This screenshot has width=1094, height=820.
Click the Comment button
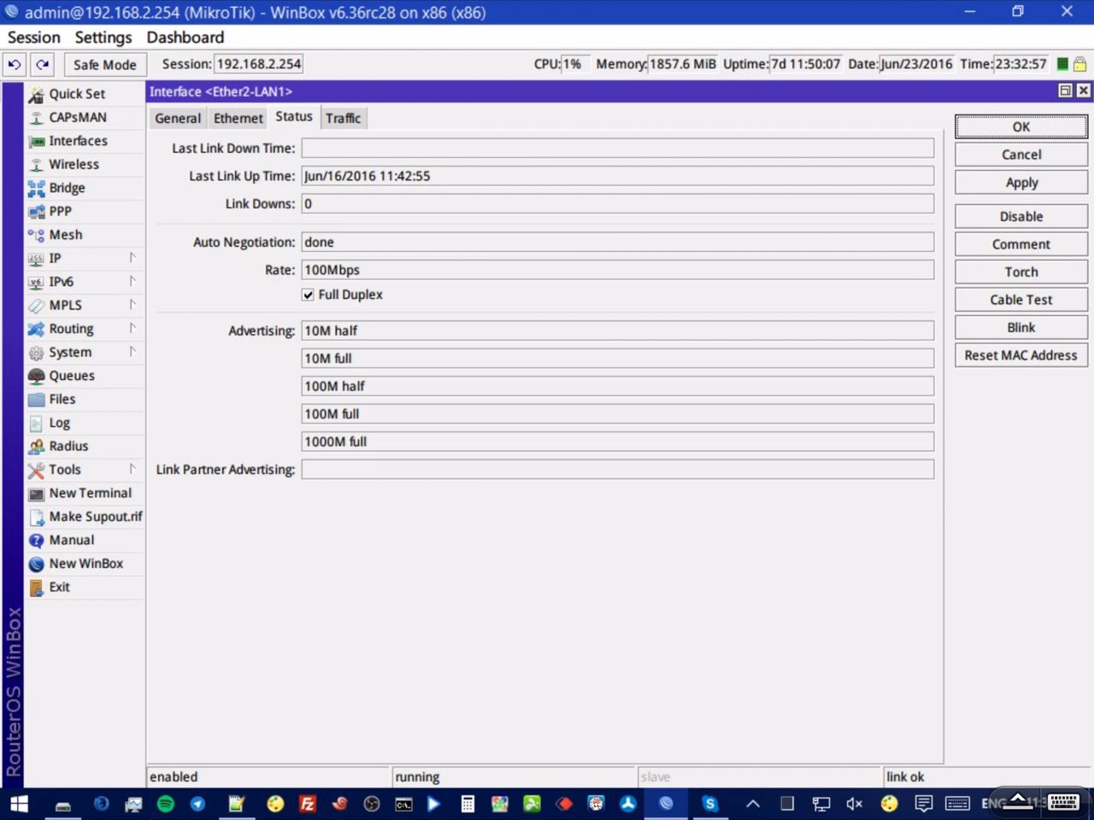click(x=1021, y=244)
